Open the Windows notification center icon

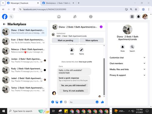tap(147, 111)
